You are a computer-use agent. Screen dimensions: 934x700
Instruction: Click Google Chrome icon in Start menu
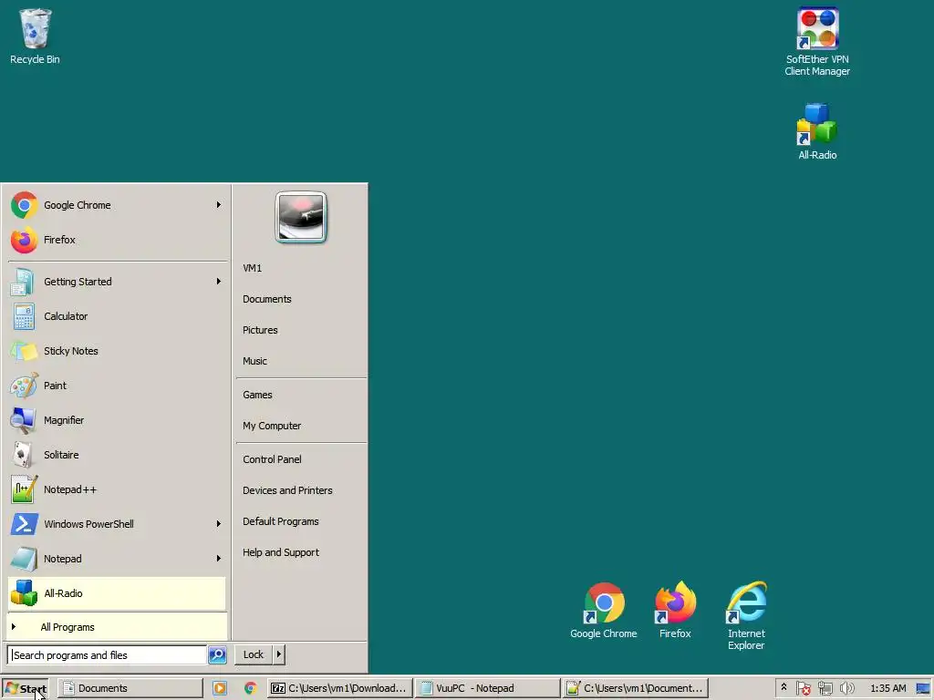click(24, 205)
